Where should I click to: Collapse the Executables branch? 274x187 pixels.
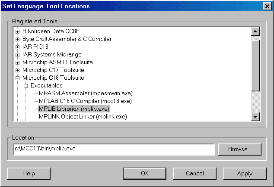(25, 86)
